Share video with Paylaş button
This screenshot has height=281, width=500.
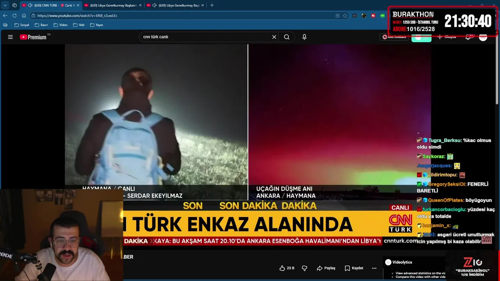[x=326, y=268]
